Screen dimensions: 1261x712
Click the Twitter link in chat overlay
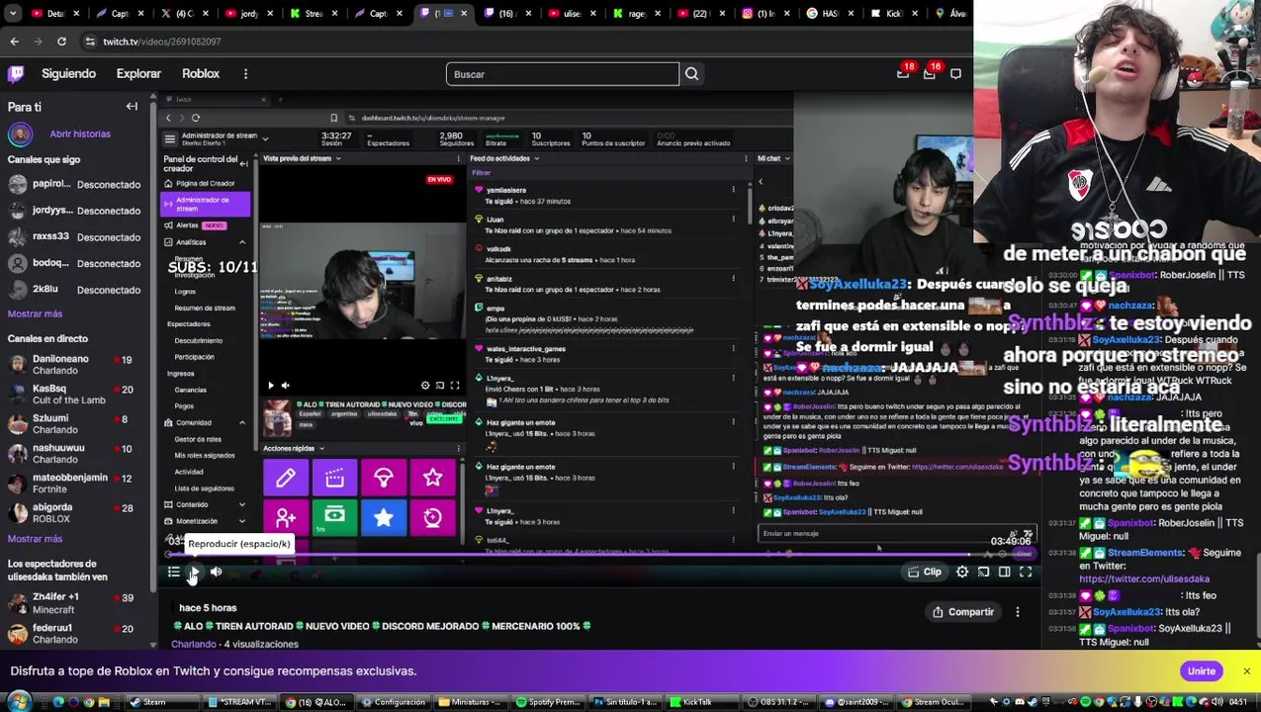(x=1144, y=579)
